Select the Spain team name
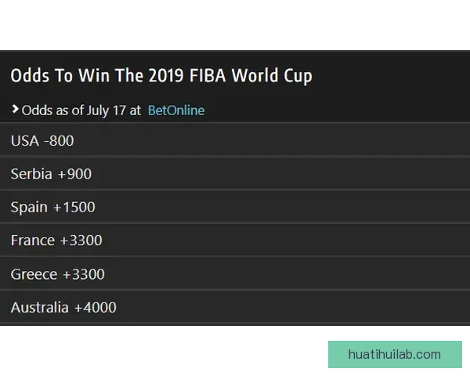The width and height of the screenshot is (470, 376). 30,208
